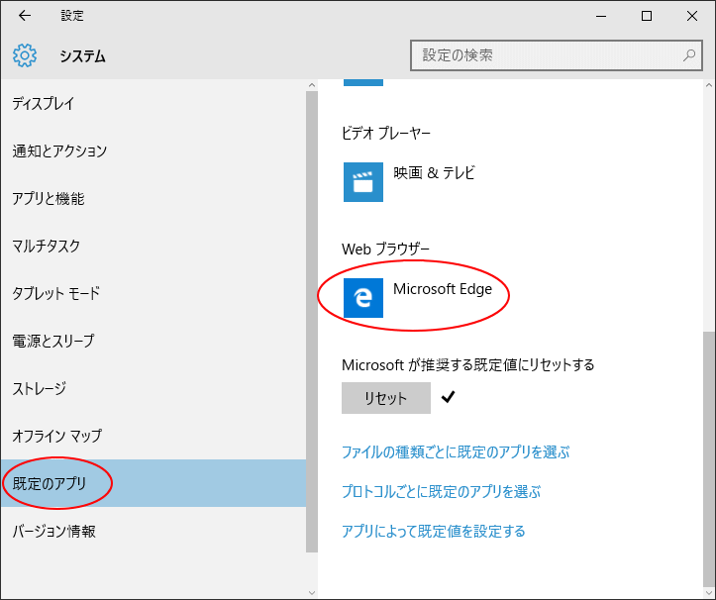Open タブレット モード settings
Screen dimensions: 716x600
click(x=153, y=294)
